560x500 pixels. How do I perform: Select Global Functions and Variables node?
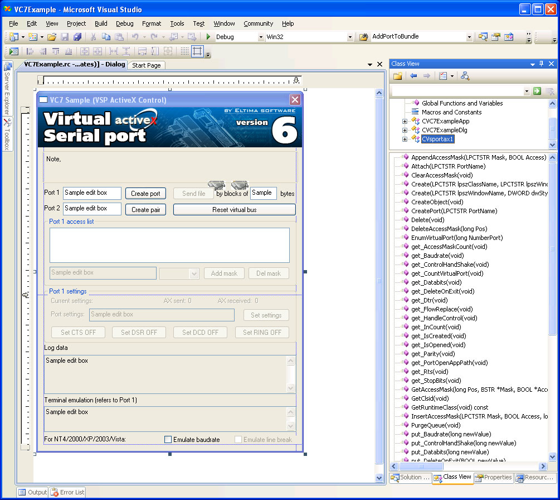[x=462, y=103]
